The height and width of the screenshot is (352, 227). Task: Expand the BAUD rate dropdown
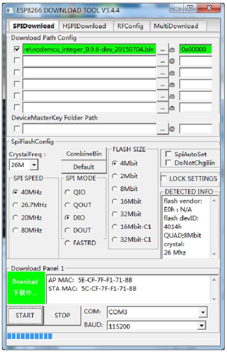[201, 325]
